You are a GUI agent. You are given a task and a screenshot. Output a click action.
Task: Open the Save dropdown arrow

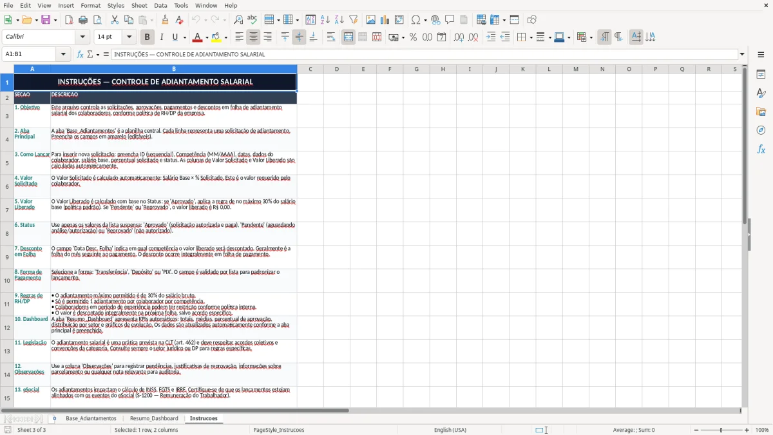coord(55,20)
